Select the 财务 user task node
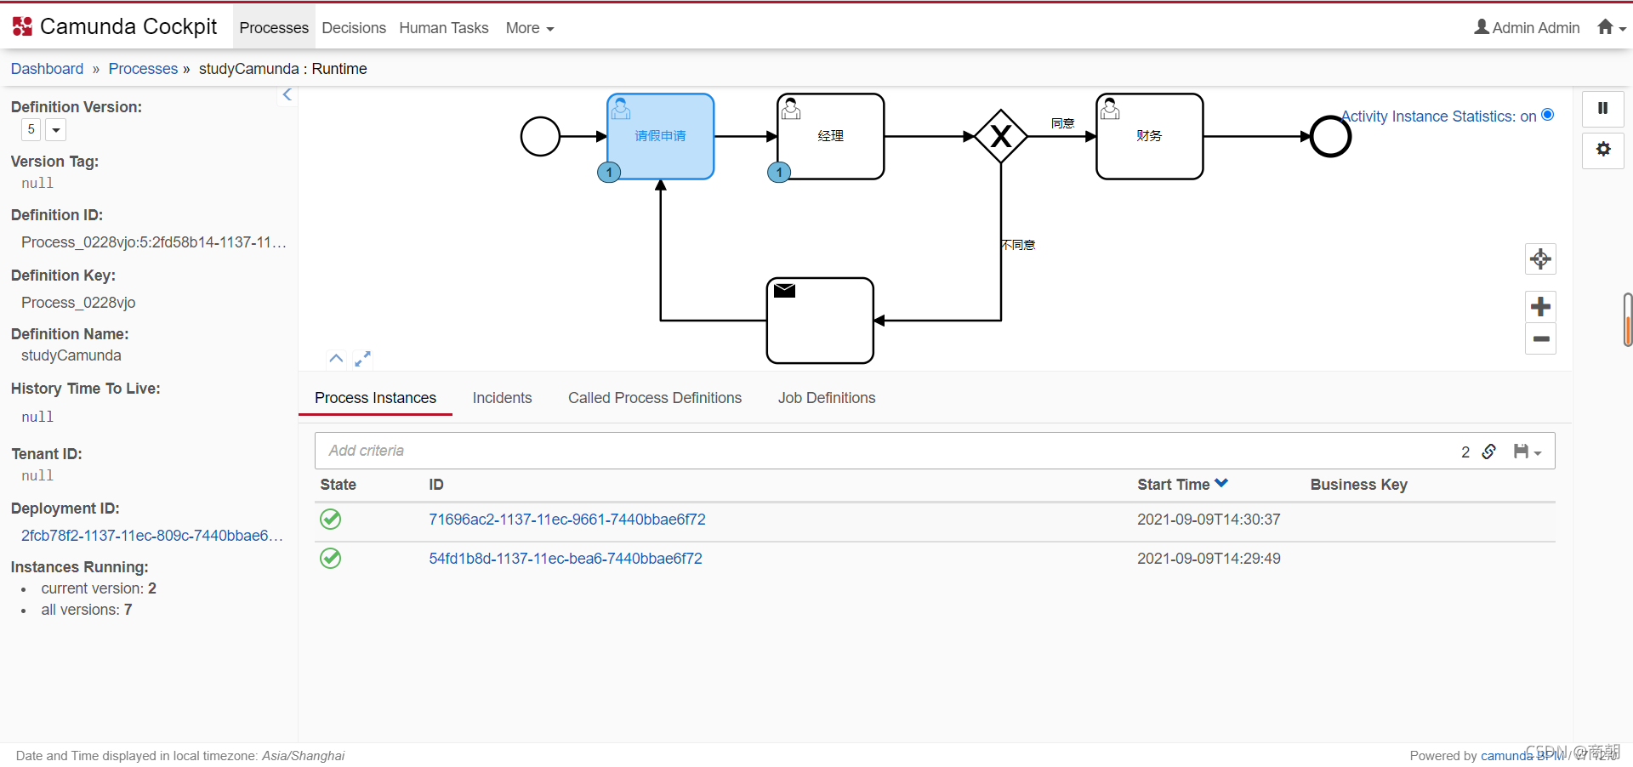 point(1150,136)
